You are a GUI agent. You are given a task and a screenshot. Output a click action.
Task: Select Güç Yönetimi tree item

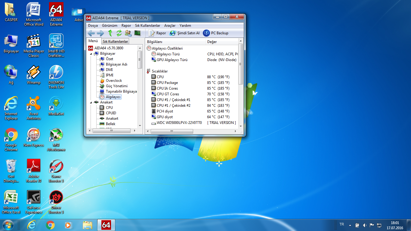[x=114, y=86]
